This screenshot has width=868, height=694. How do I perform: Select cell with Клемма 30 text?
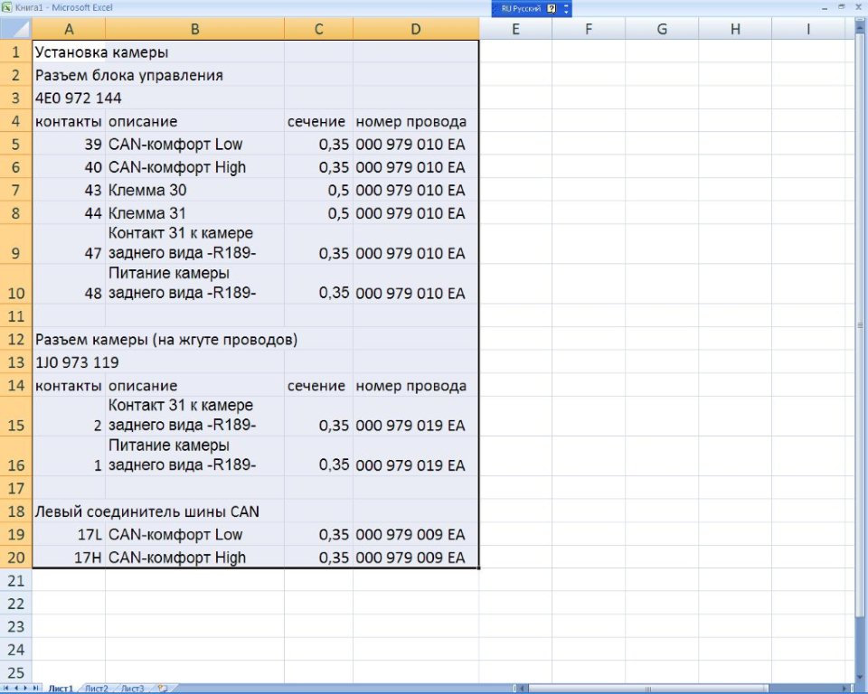tap(194, 191)
